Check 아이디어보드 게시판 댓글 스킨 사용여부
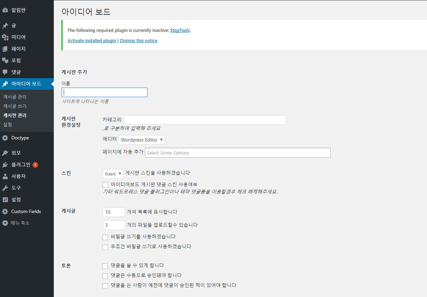 pos(105,184)
